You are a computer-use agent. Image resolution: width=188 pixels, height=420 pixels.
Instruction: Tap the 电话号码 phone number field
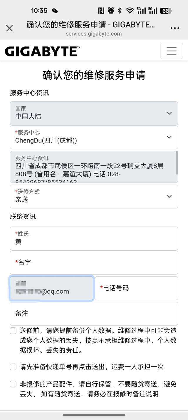point(136,288)
